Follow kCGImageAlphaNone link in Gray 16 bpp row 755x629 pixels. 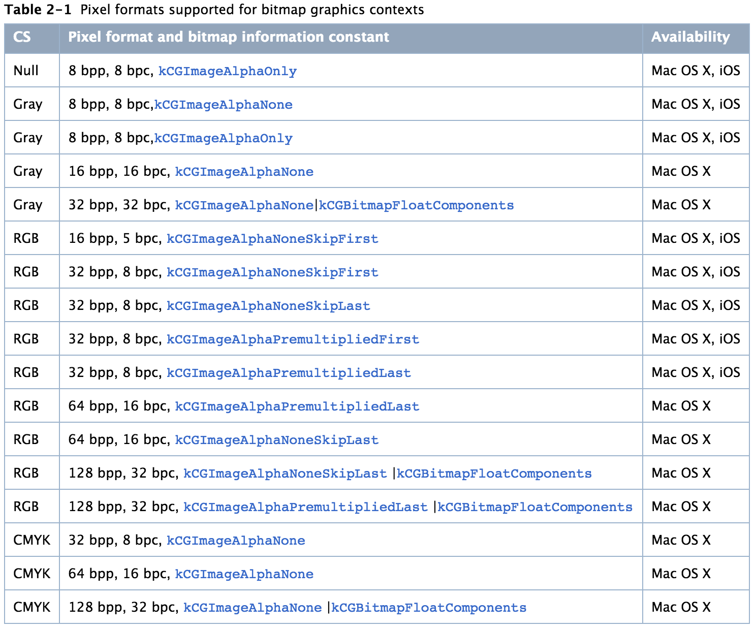pyautogui.click(x=244, y=172)
